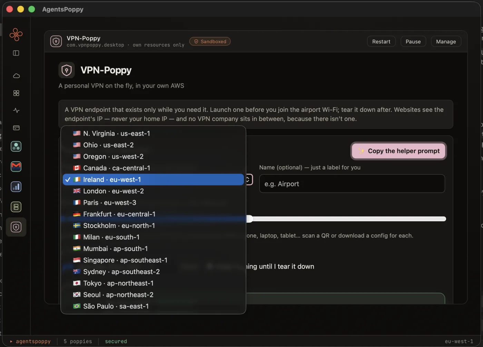Choose London · eu-west-2 region
Image resolution: width=483 pixels, height=347 pixels.
tap(153, 191)
